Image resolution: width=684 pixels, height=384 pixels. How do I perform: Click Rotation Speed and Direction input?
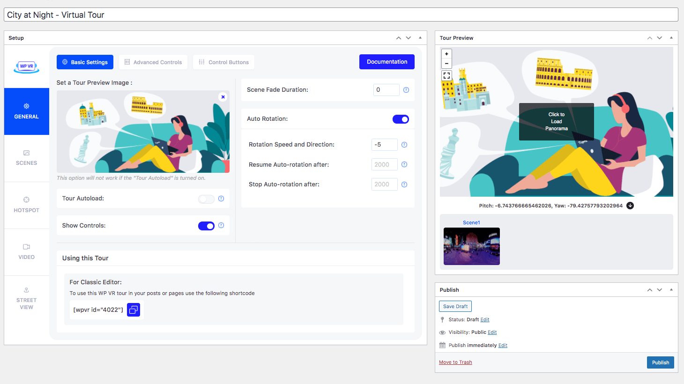click(x=385, y=145)
